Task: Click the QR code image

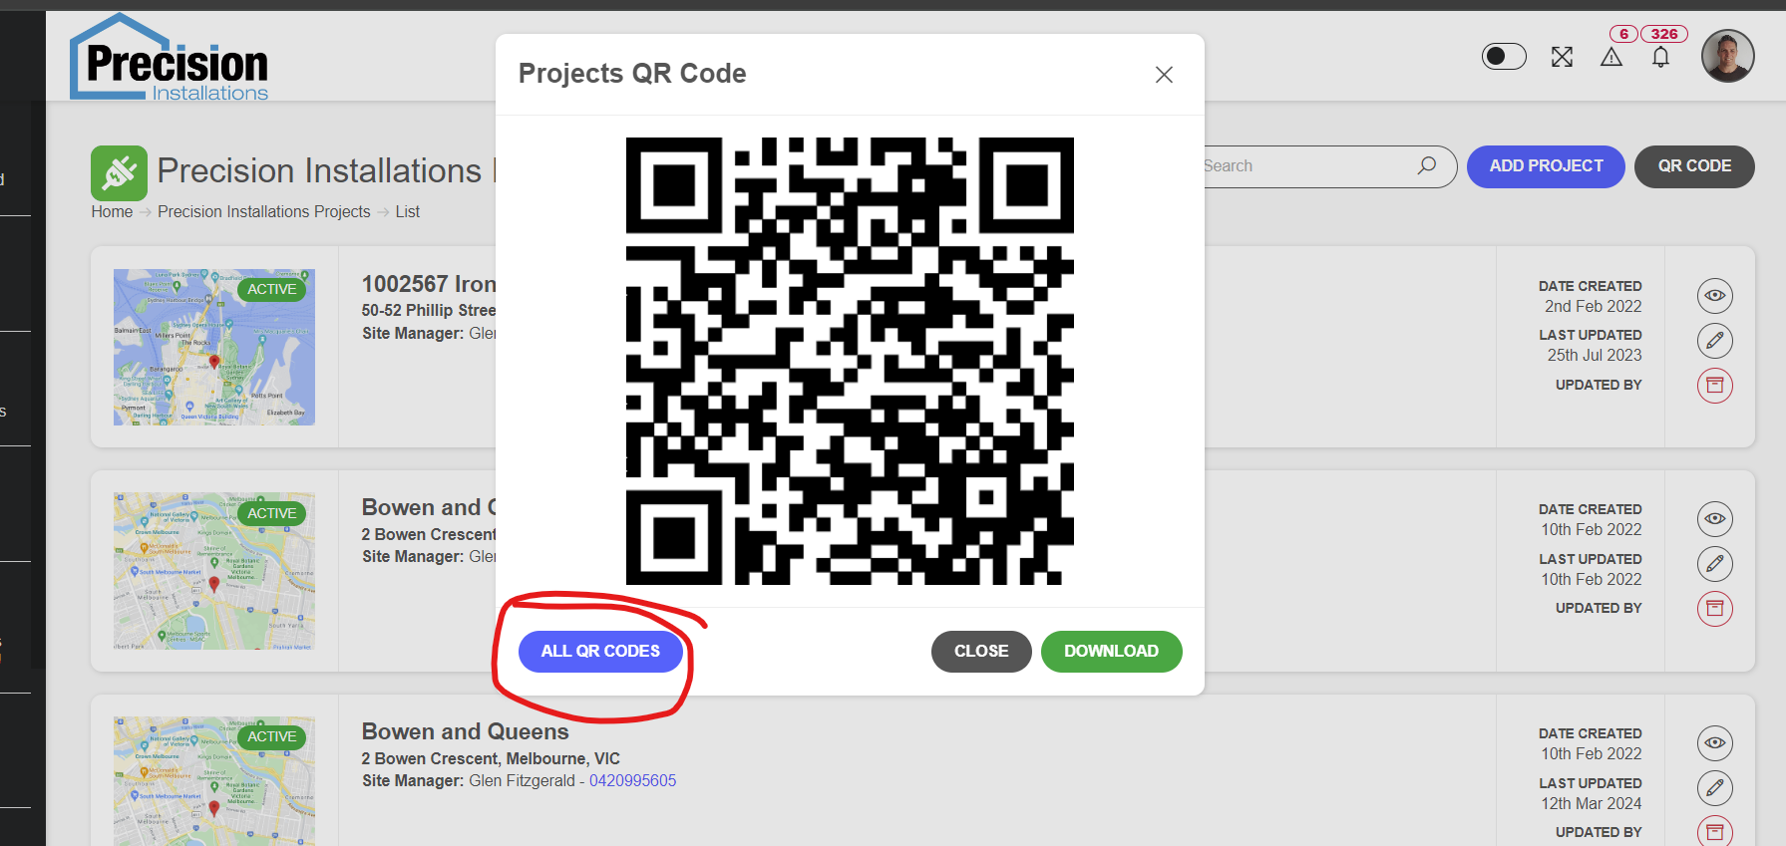Action: [850, 361]
